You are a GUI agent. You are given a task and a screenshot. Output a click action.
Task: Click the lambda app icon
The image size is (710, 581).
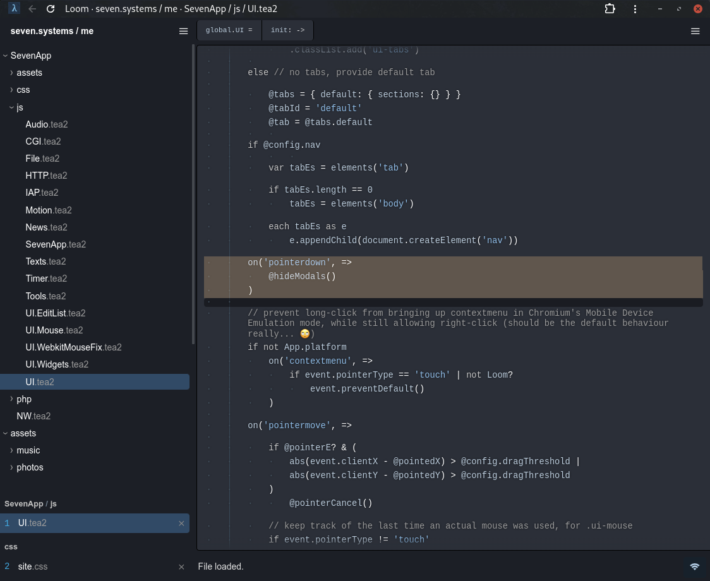click(14, 9)
